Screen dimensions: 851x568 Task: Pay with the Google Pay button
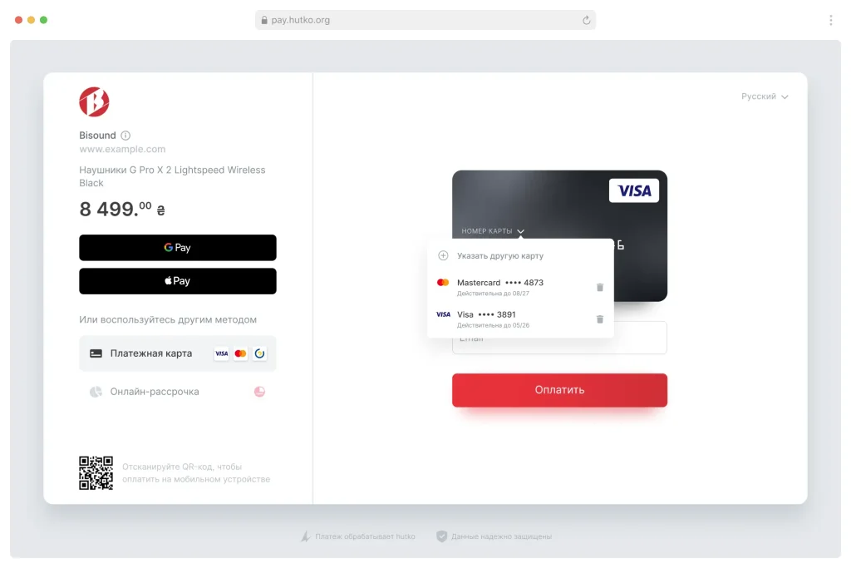pyautogui.click(x=178, y=248)
